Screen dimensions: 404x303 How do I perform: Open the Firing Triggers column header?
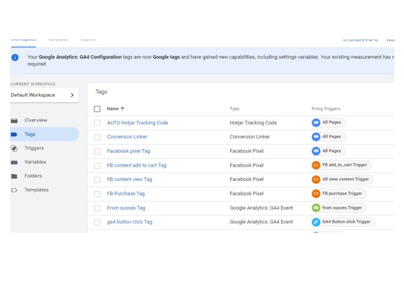(x=326, y=108)
